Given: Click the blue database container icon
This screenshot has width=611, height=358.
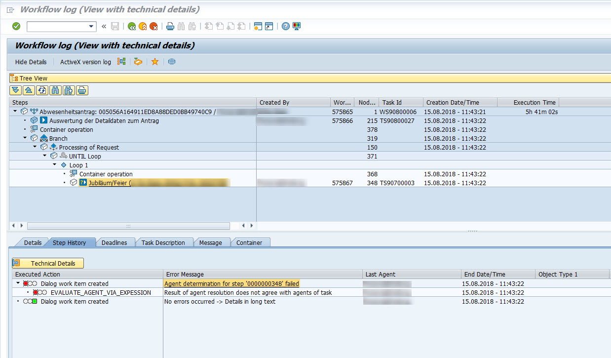Looking at the screenshot, I should click(x=172, y=62).
